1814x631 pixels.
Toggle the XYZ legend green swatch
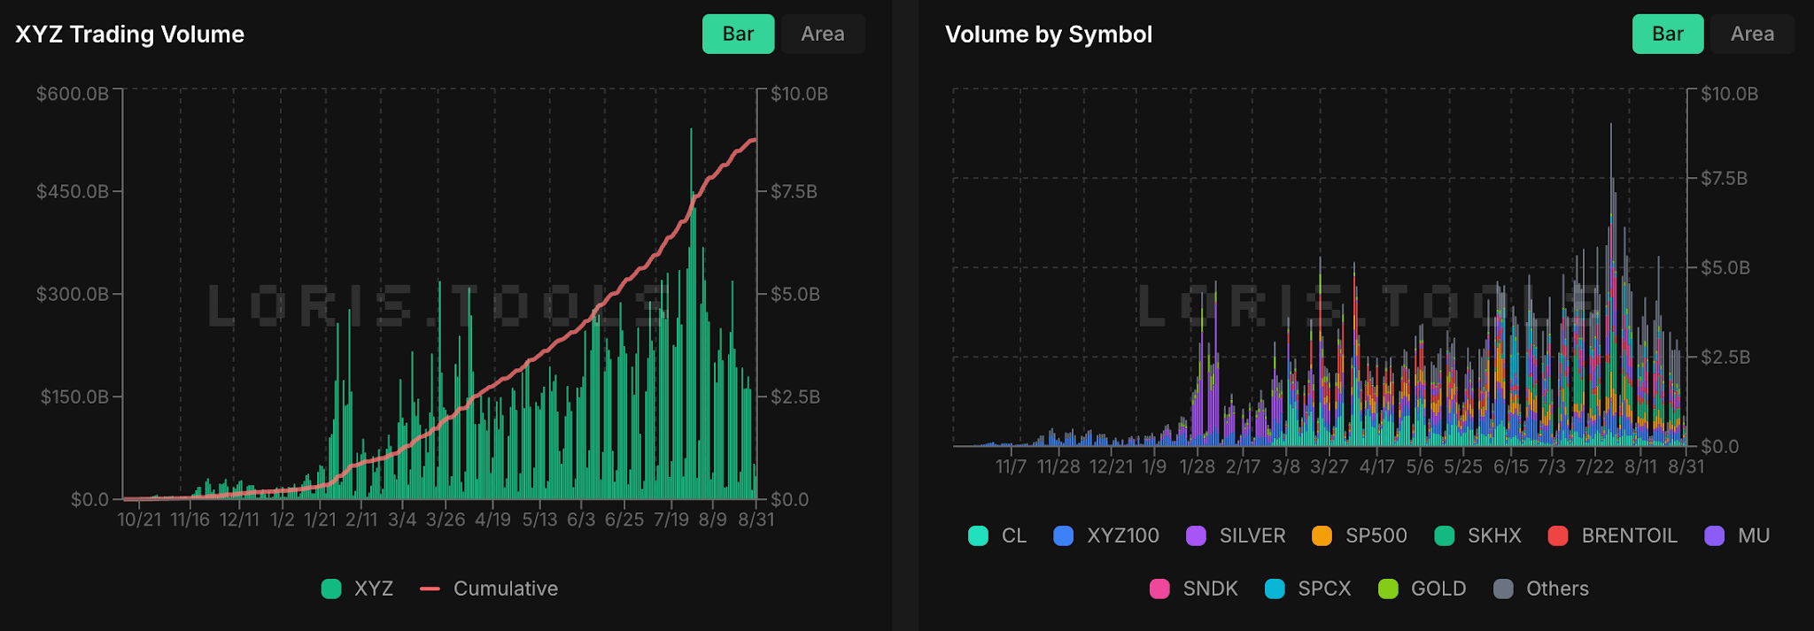click(331, 589)
